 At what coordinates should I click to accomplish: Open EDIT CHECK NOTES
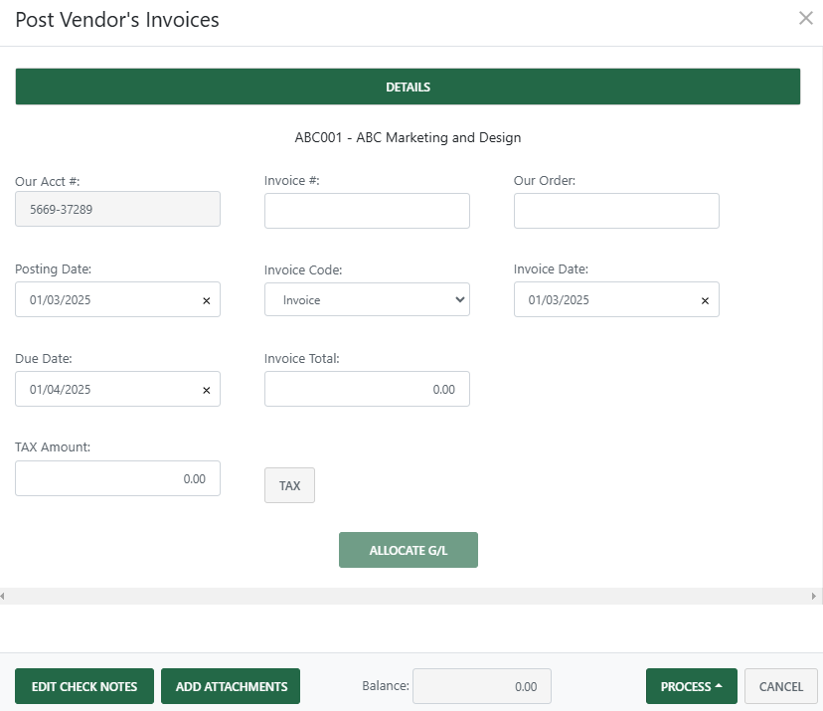pos(83,685)
